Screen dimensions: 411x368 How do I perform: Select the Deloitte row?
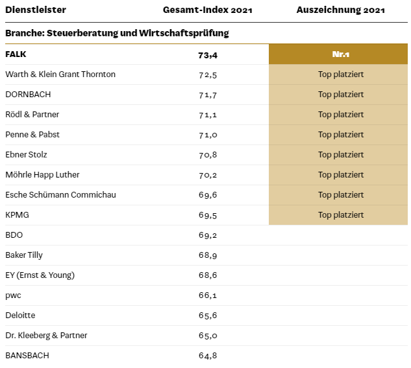coord(206,316)
